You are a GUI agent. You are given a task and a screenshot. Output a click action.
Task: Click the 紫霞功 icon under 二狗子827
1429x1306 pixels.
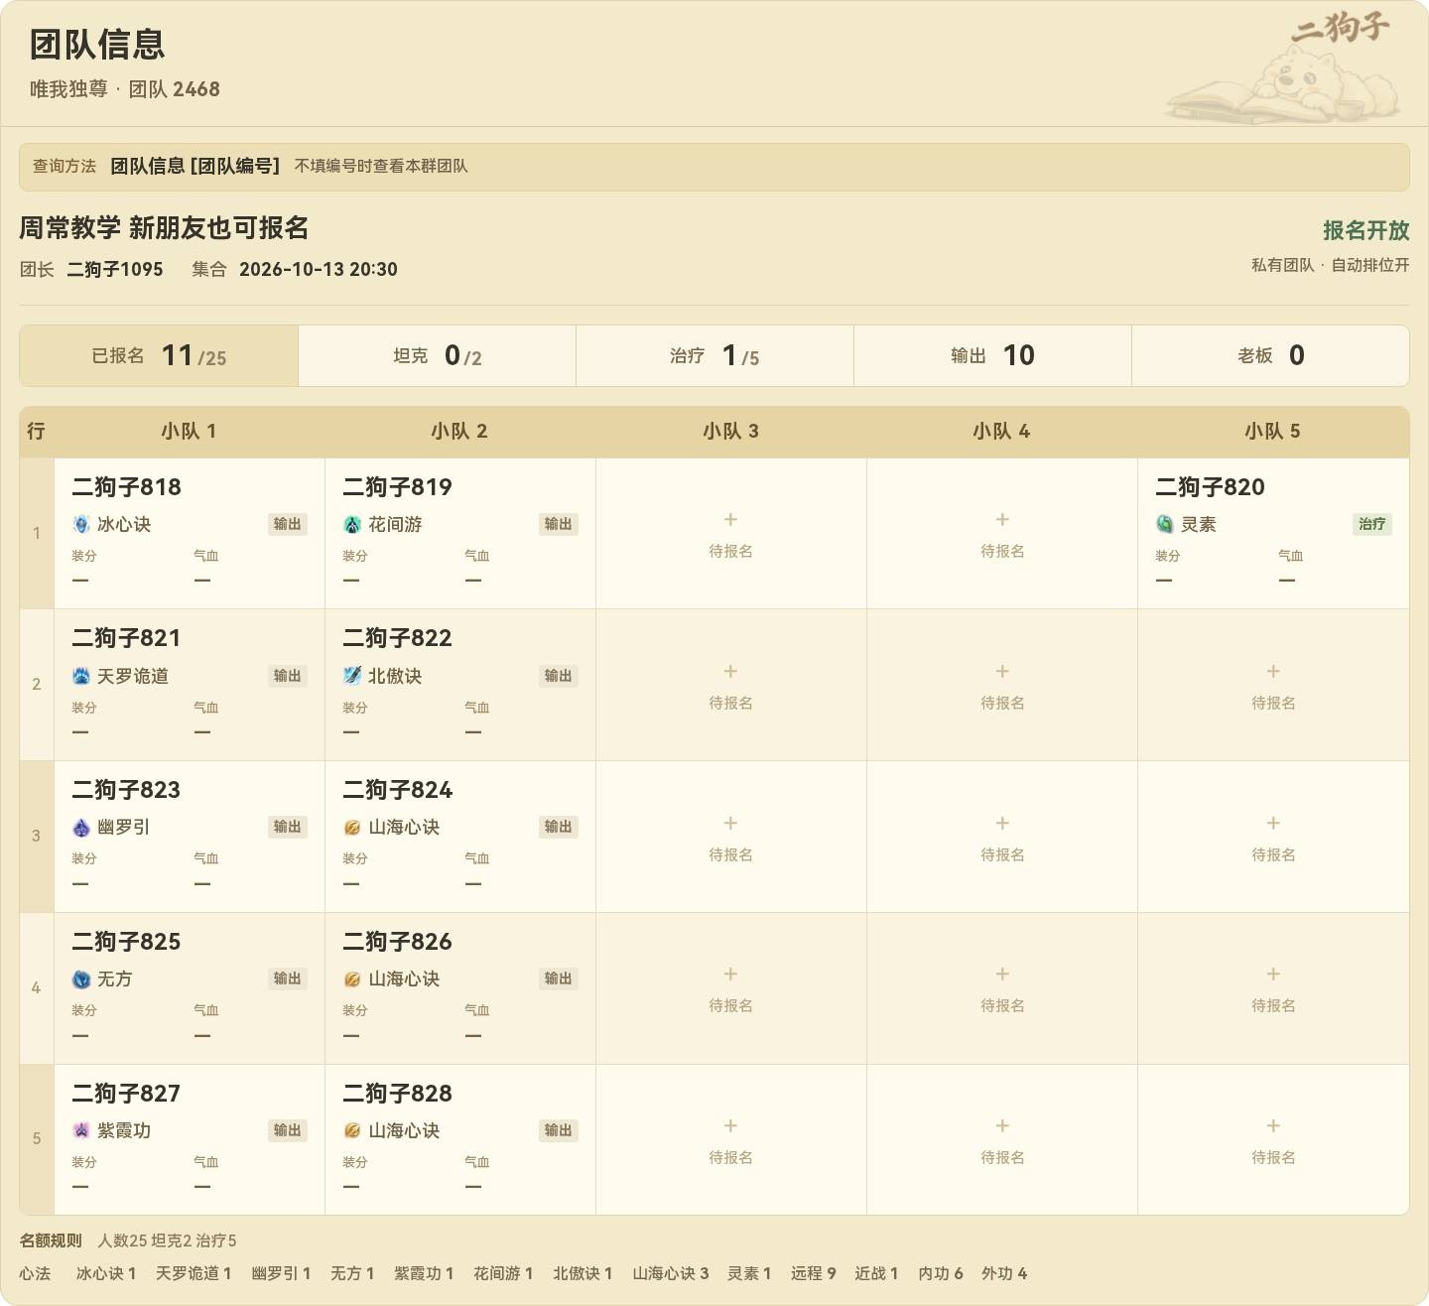[81, 1130]
